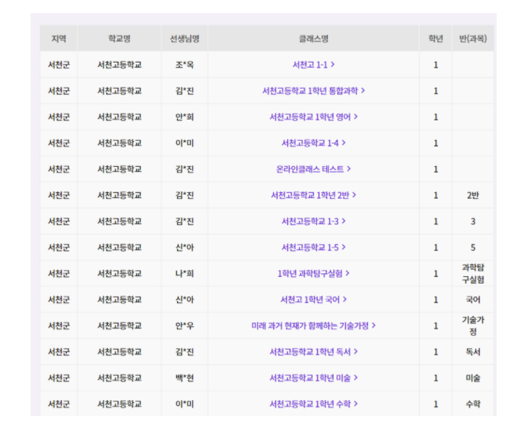Open 서천고등학교 1학년 통합과학 class
This screenshot has width=523, height=424.
click(x=313, y=91)
